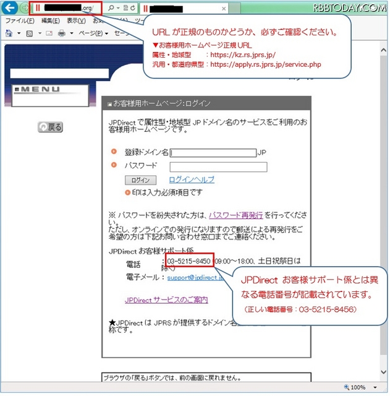Expand the zoom level dropdown arrow
The height and width of the screenshot is (396, 390).
(x=375, y=387)
